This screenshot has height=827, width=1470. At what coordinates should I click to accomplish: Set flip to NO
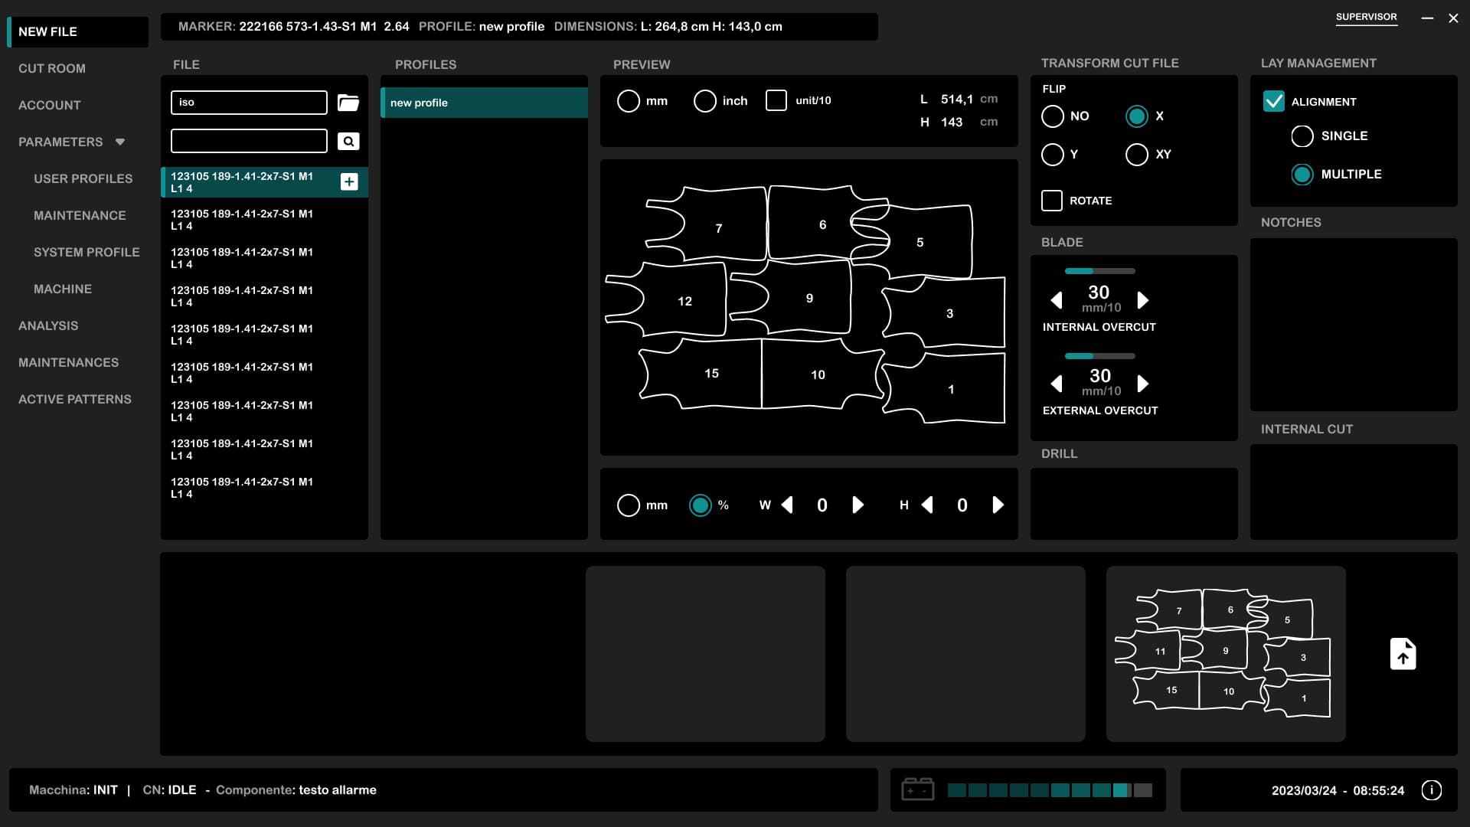pyautogui.click(x=1053, y=116)
